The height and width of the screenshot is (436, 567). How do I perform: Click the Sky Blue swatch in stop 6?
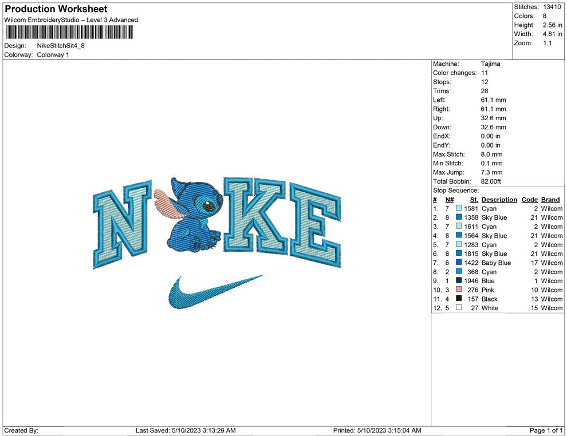click(x=459, y=253)
